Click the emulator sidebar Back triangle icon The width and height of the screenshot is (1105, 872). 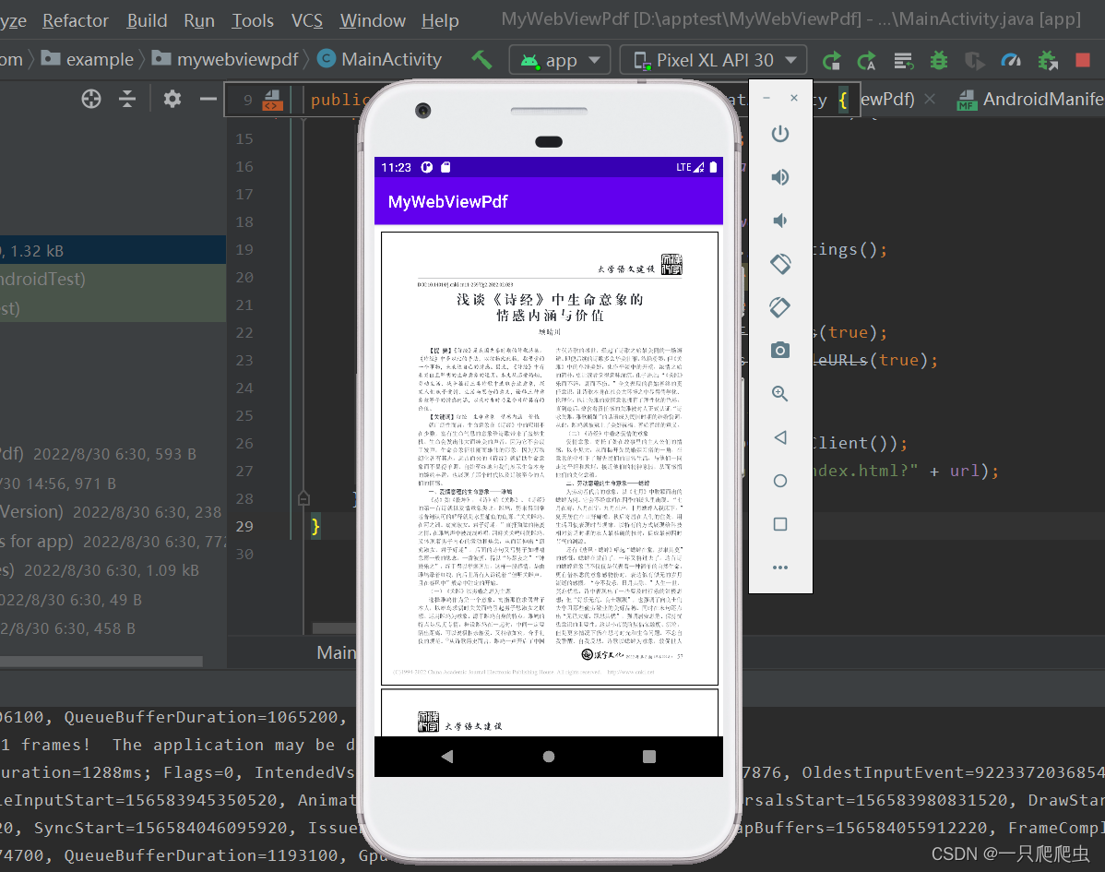(780, 437)
